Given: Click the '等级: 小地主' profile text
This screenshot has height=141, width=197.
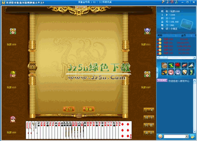Looking at the screenshot, I should click(169, 29).
